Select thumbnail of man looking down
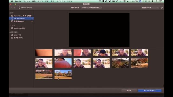 pyautogui.click(x=101, y=53)
